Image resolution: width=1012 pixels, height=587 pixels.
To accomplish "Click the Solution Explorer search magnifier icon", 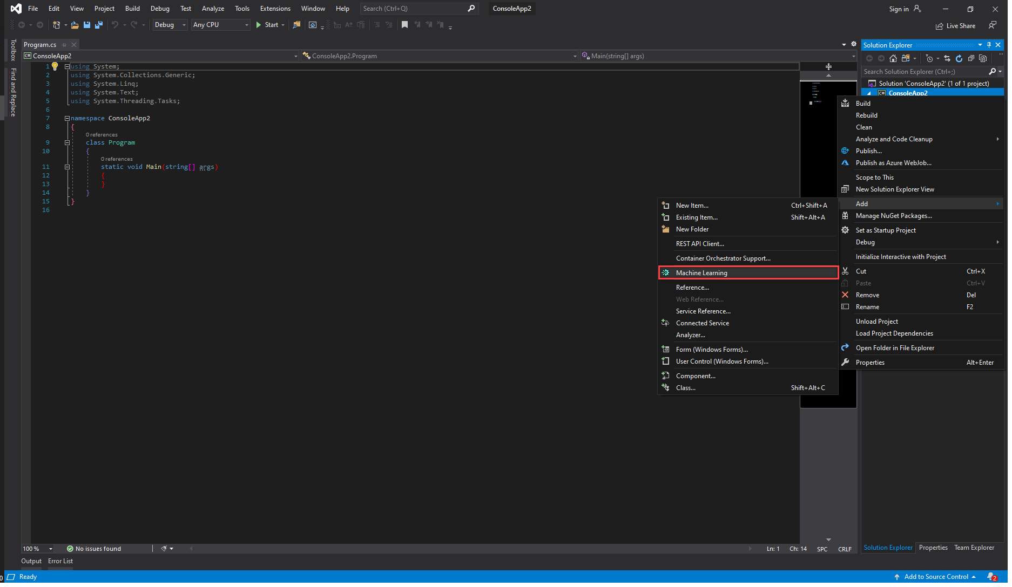I will (x=992, y=72).
